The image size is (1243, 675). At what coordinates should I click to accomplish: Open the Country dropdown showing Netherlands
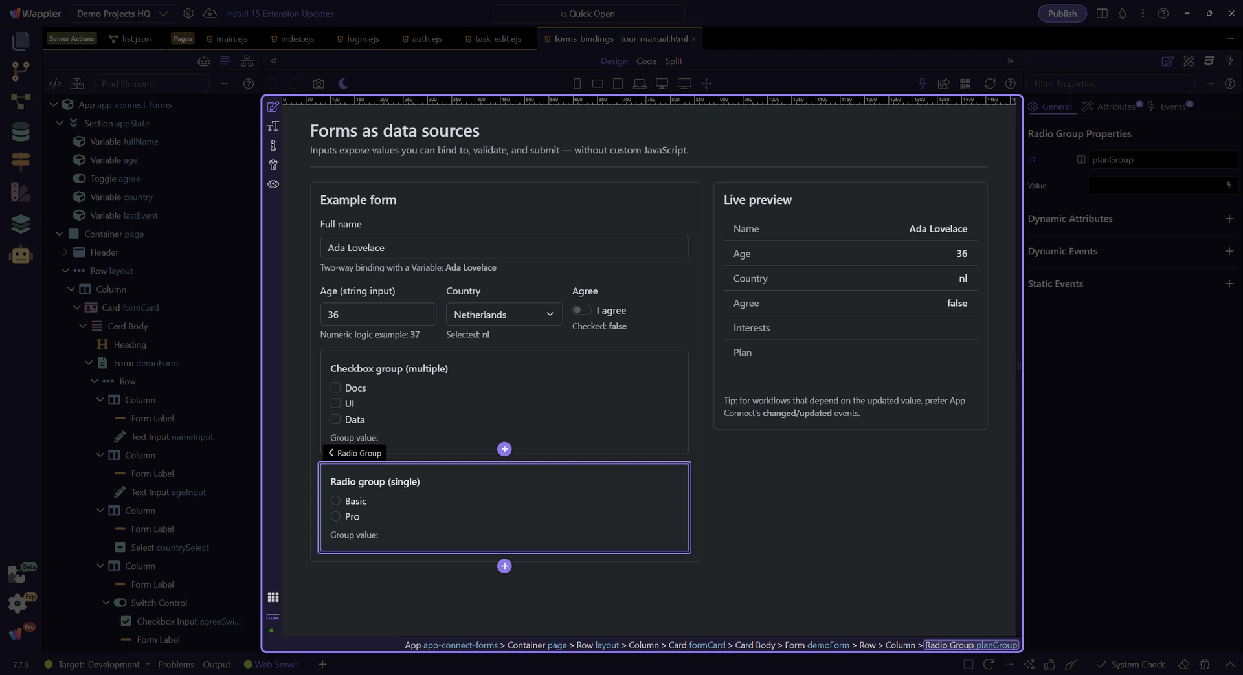click(504, 315)
